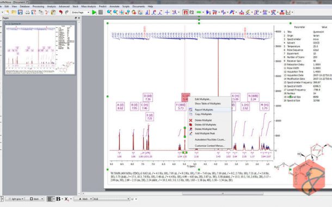Open the black text color picker
The image size is (332, 207).
coord(83,199)
